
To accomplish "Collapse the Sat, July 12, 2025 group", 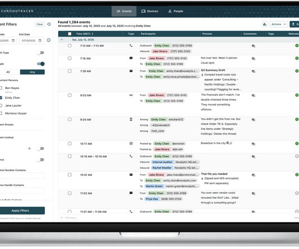I will coord(61,40).
